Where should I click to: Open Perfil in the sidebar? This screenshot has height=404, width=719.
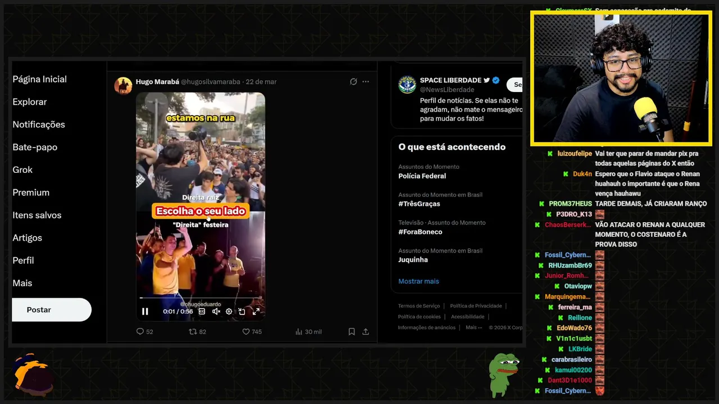pos(23,260)
